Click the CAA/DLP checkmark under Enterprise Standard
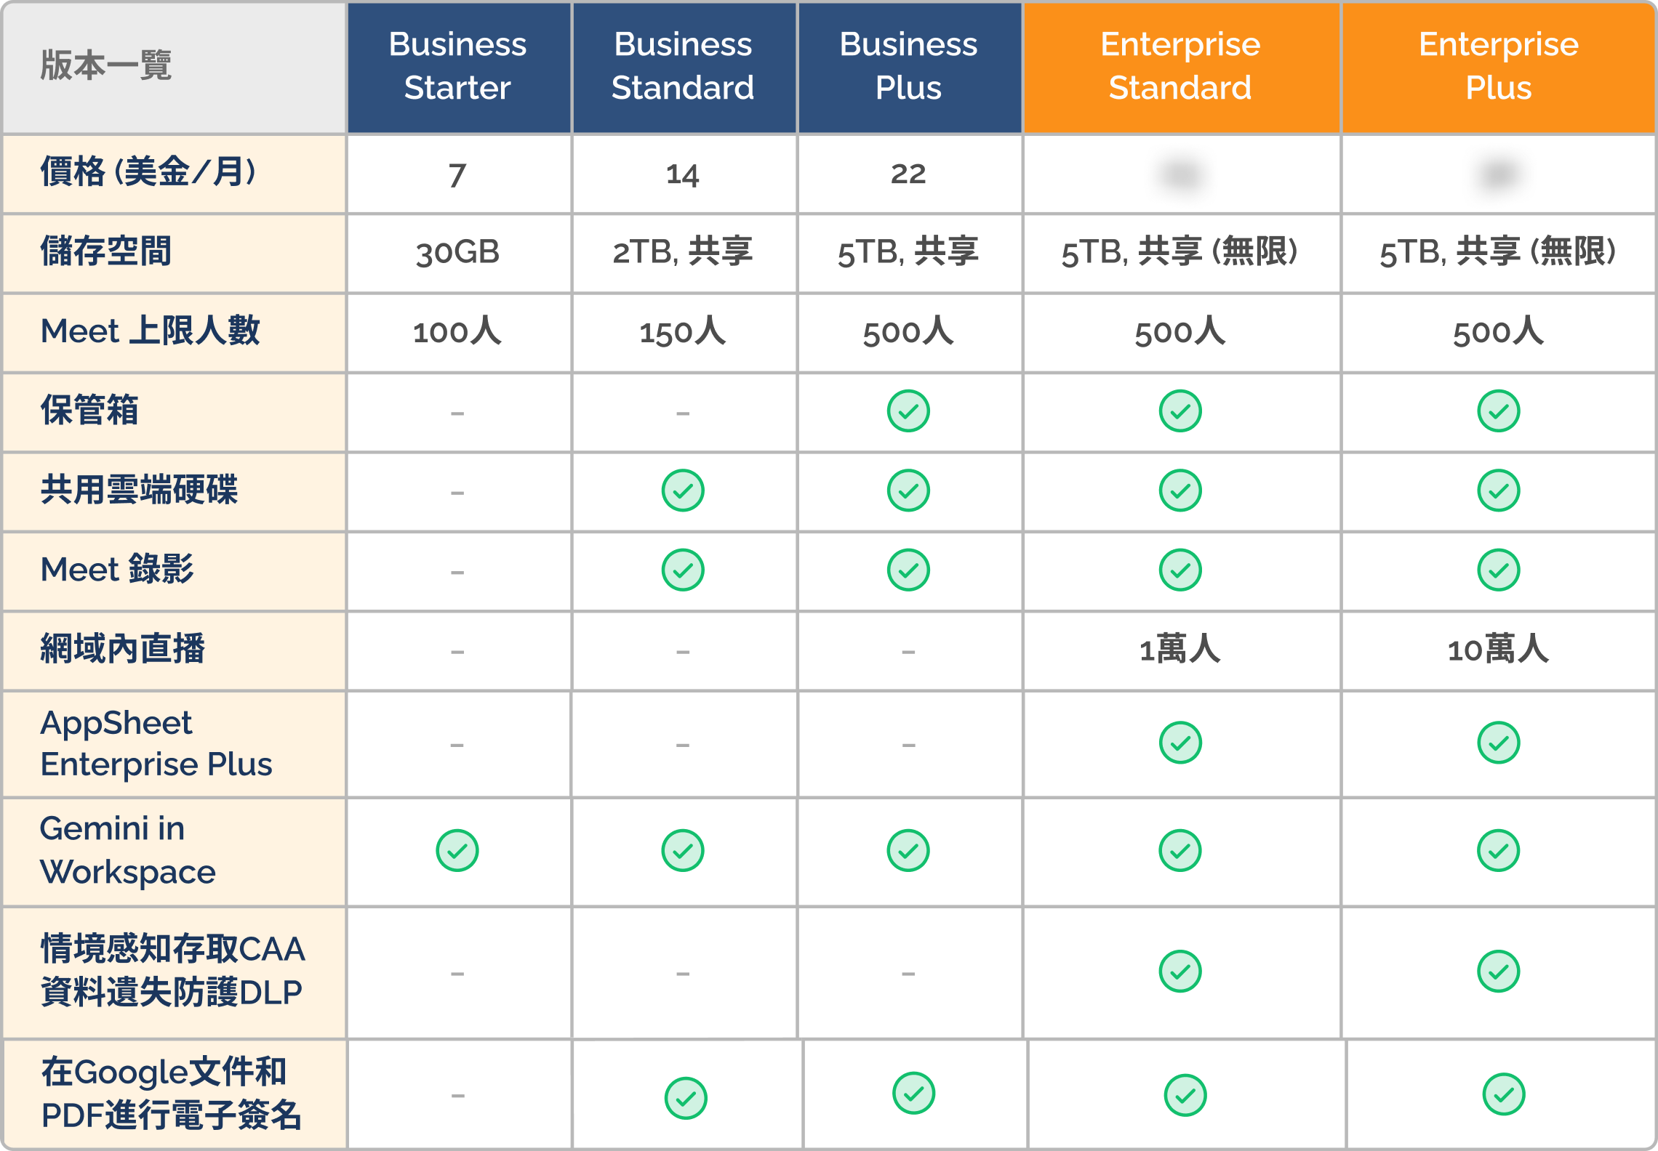The width and height of the screenshot is (1658, 1151). (x=1180, y=971)
